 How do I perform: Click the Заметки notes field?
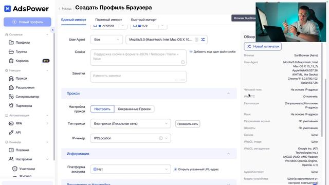138,77
